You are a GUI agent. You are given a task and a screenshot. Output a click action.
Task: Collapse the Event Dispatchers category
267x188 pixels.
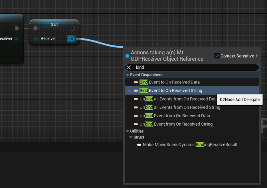127,75
